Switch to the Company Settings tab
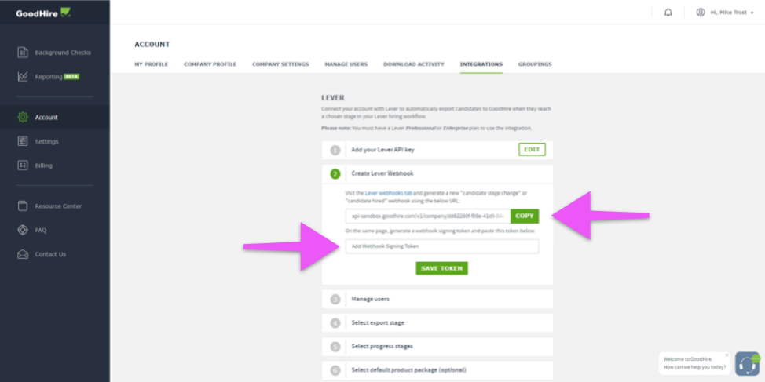The width and height of the screenshot is (765, 382). coord(280,64)
